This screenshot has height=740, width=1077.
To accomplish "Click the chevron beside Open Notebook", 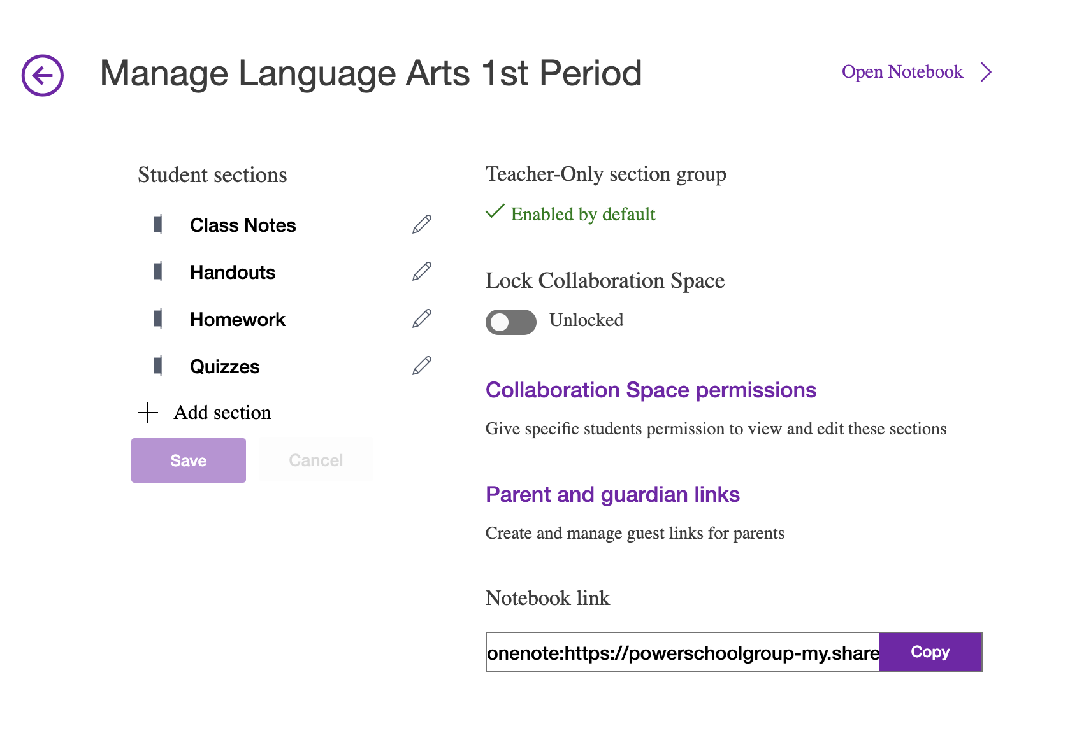I will coord(986,72).
